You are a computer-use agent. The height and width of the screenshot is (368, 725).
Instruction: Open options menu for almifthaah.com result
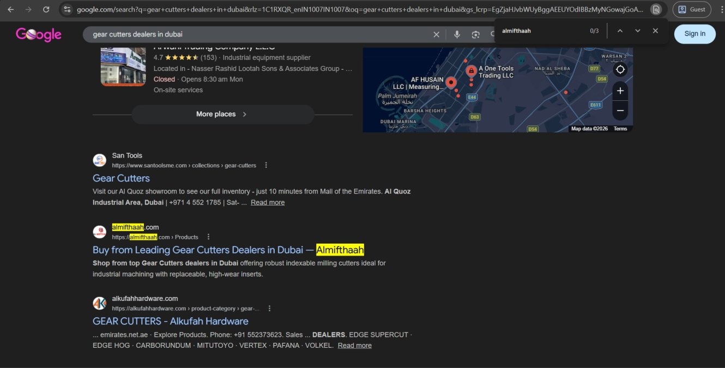tap(208, 237)
